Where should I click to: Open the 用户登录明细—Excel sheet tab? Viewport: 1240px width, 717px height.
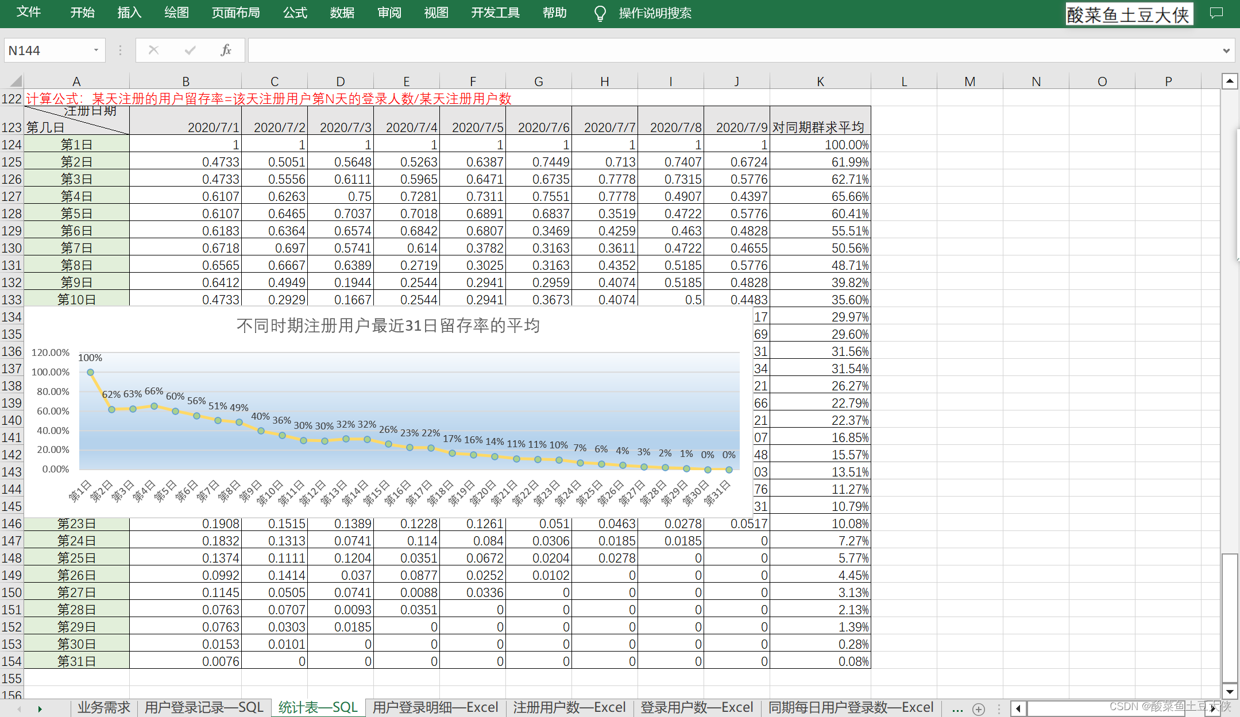point(435,707)
